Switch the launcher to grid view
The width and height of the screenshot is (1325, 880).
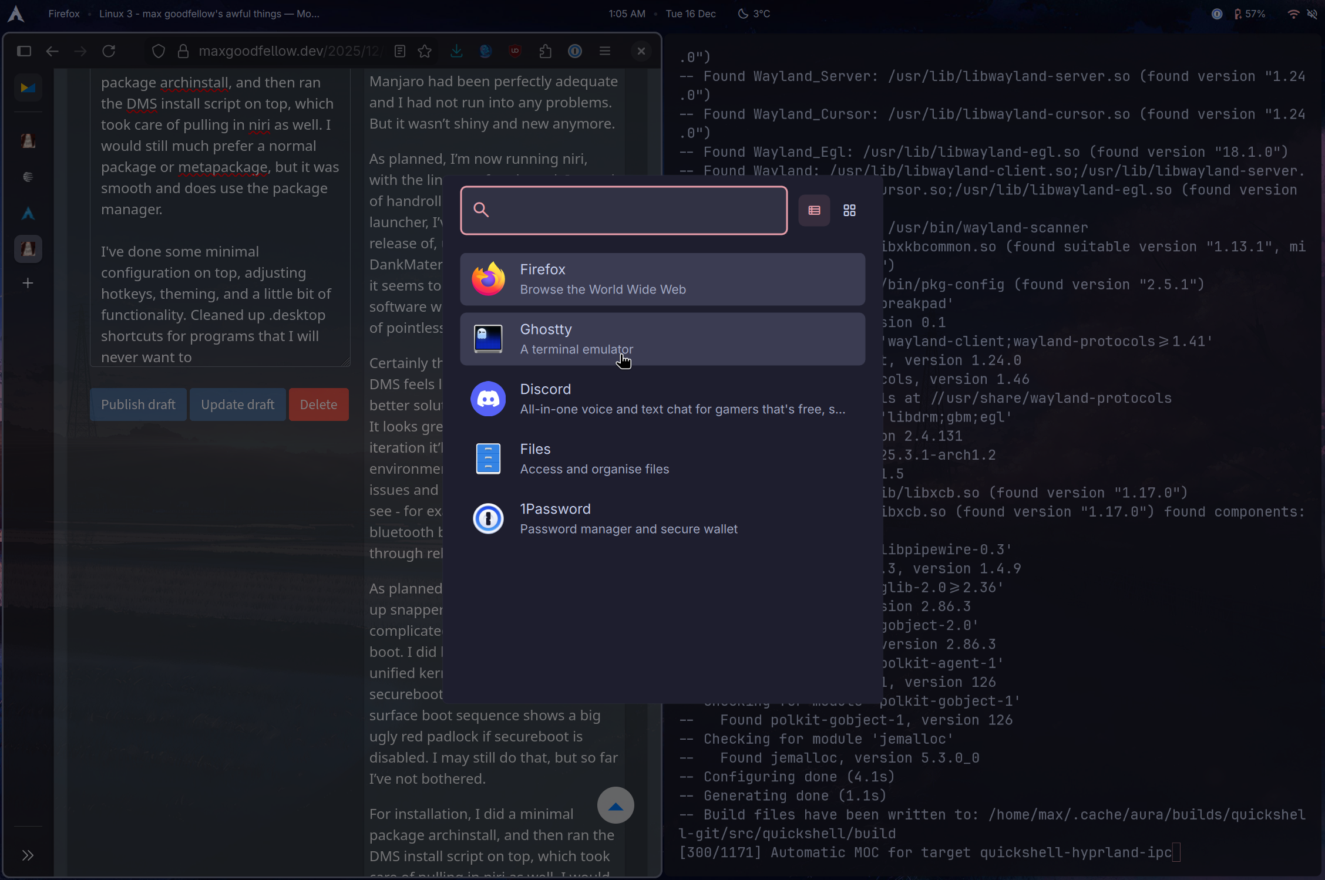pyautogui.click(x=849, y=210)
